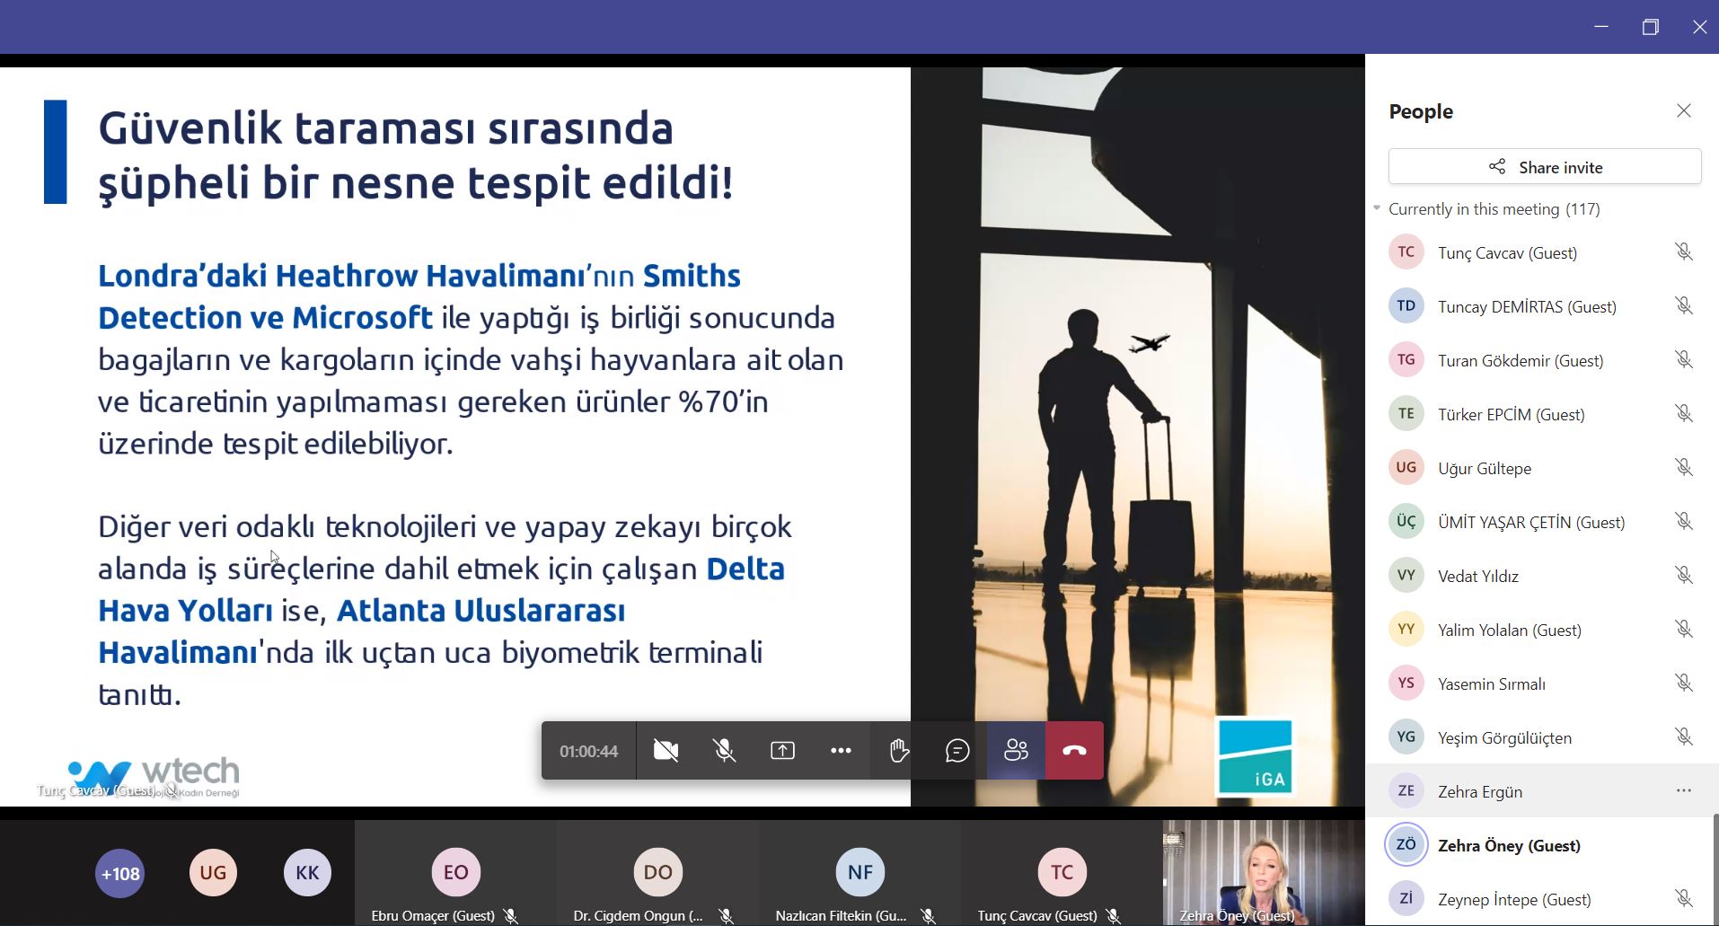Image resolution: width=1719 pixels, height=926 pixels.
Task: Click the Share invite button
Action: click(x=1545, y=167)
